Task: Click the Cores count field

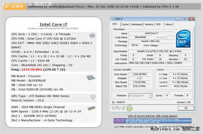Action: (167, 95)
